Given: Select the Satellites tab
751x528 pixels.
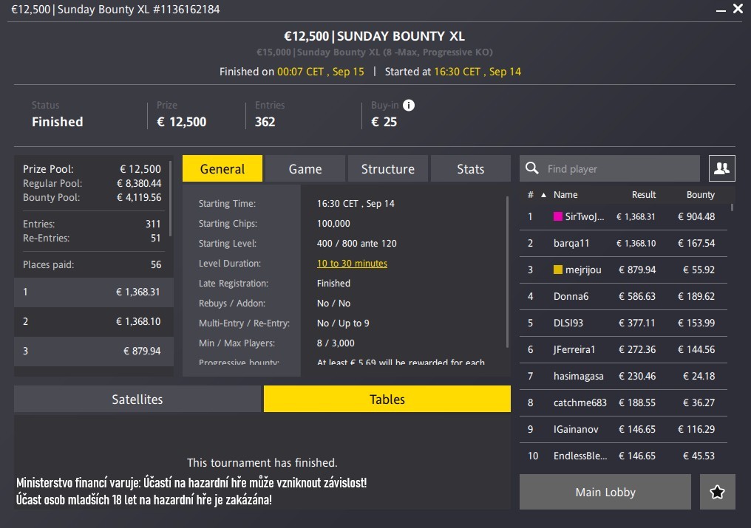Looking at the screenshot, I should click(137, 400).
